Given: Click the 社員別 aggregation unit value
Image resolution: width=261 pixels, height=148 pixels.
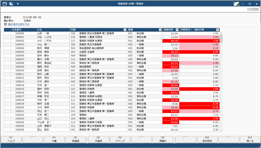Looking at the screenshot, I should click(27, 21).
